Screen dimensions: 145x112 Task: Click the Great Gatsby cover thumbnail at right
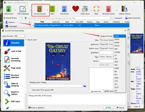137,44
